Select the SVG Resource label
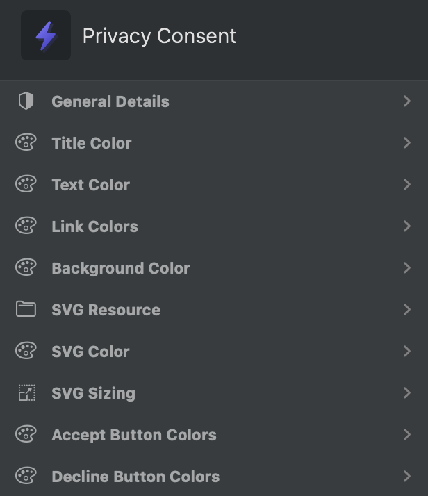 [106, 310]
